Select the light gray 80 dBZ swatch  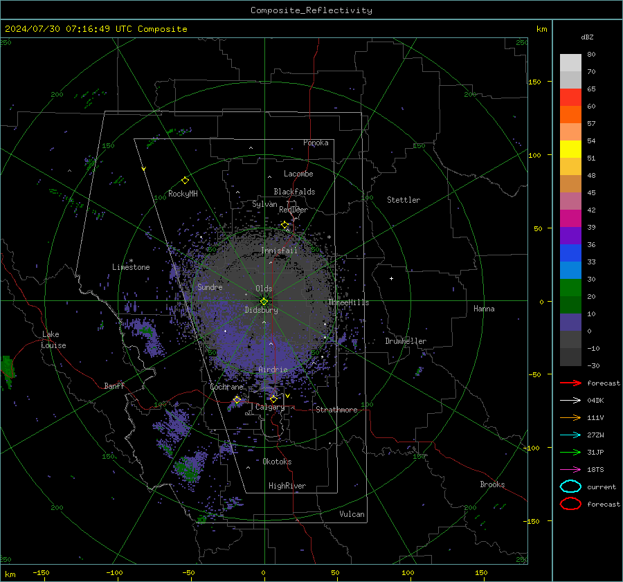pyautogui.click(x=570, y=63)
